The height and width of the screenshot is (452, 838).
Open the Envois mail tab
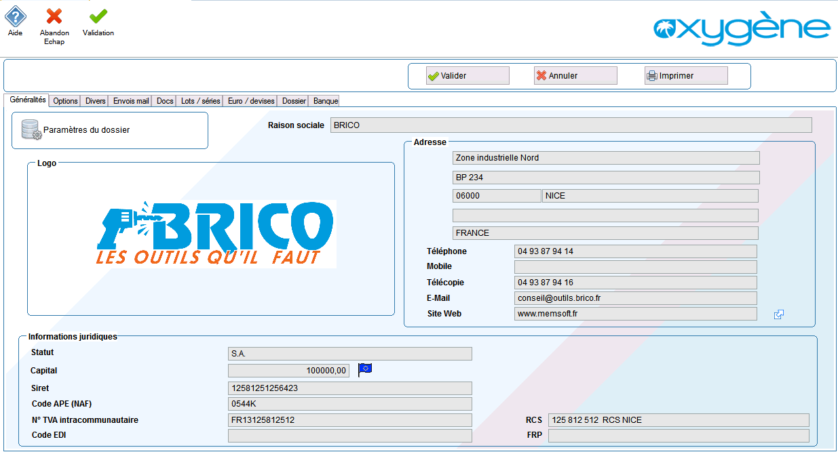[131, 101]
